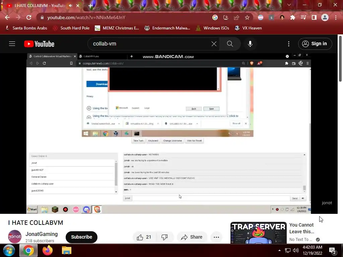Image resolution: width=343 pixels, height=257 pixels.
Task: Click the Google icon in address bar
Action: point(215,17)
